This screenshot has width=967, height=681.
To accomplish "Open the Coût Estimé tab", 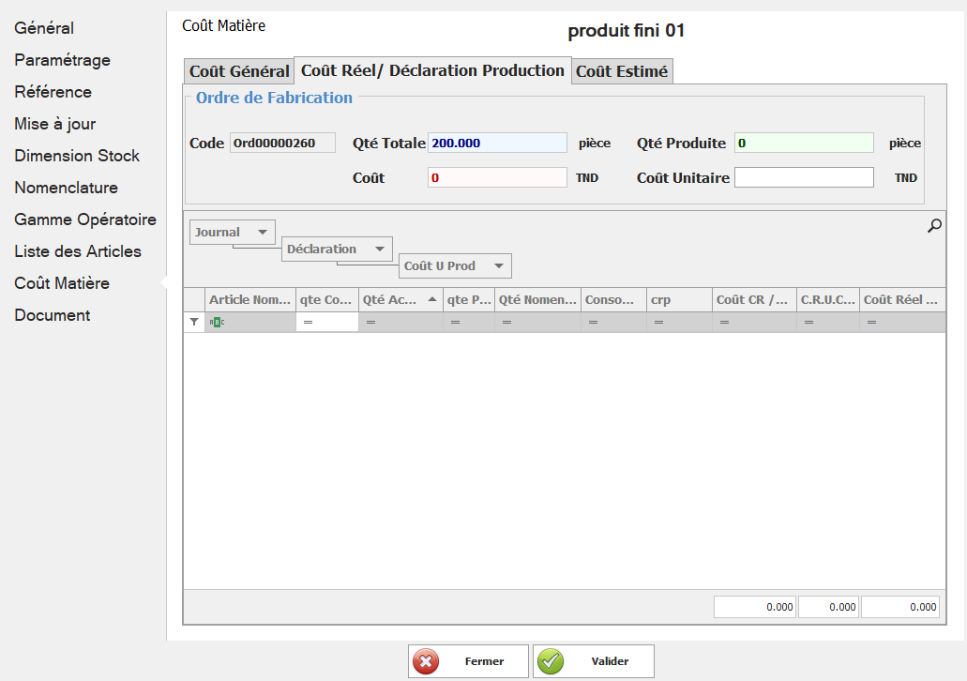I will pyautogui.click(x=621, y=72).
